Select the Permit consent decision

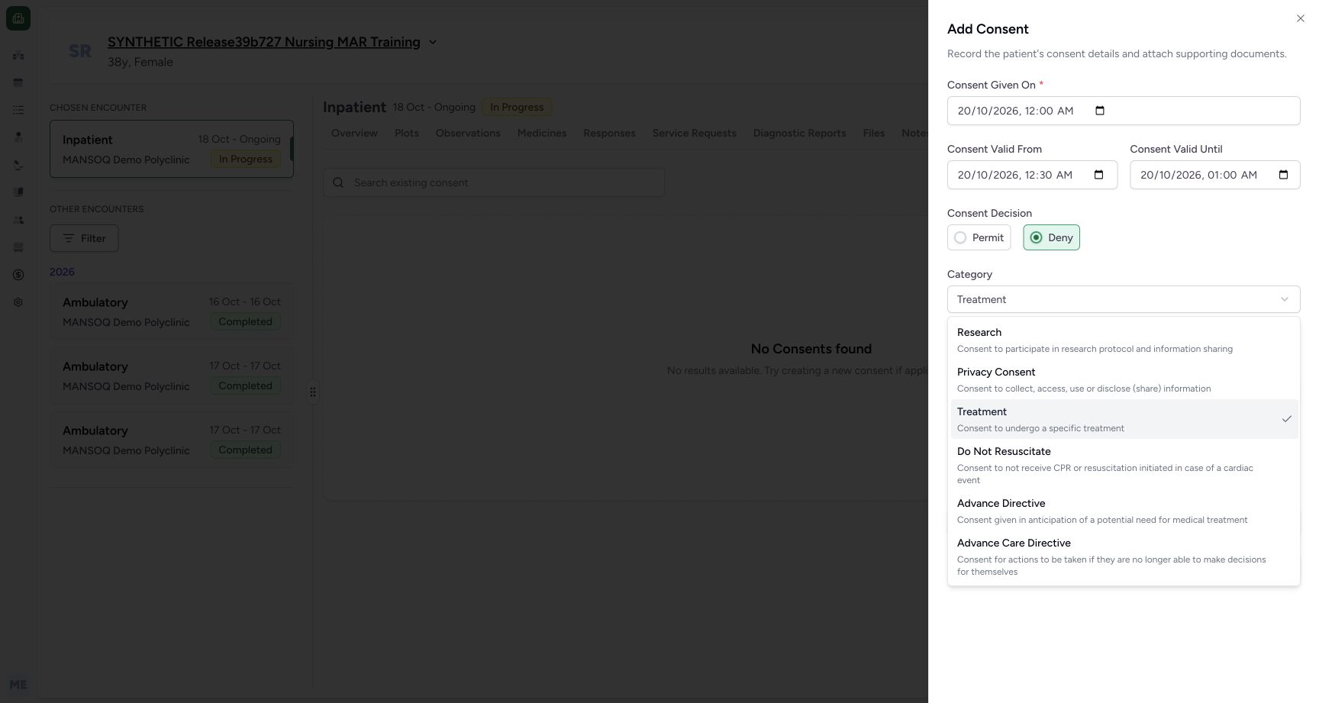pyautogui.click(x=979, y=237)
